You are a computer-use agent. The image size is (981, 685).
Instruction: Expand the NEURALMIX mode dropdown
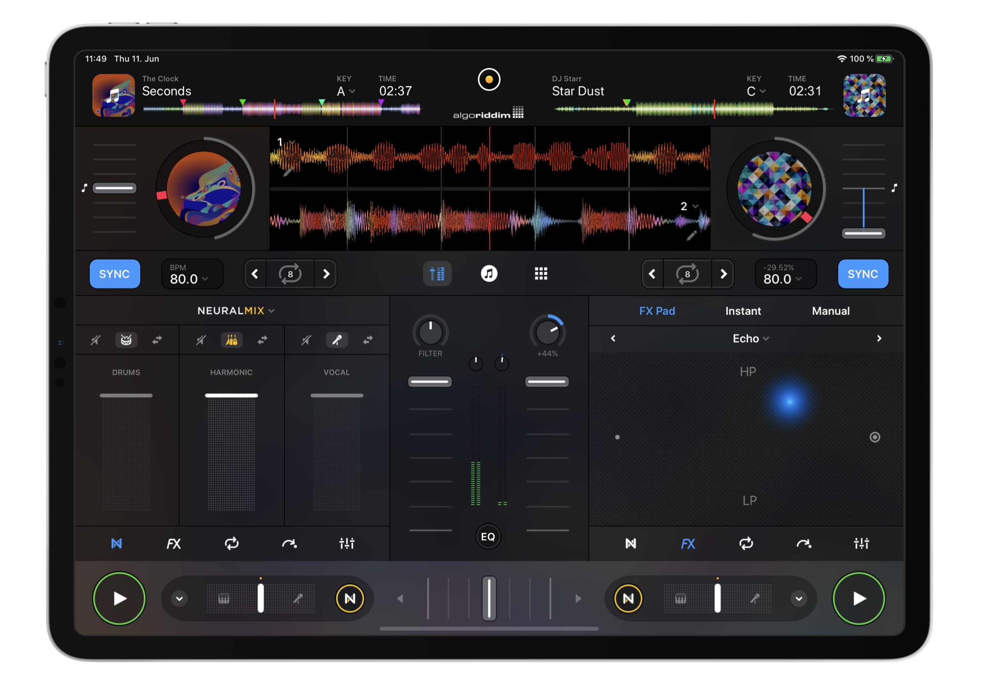pos(236,311)
